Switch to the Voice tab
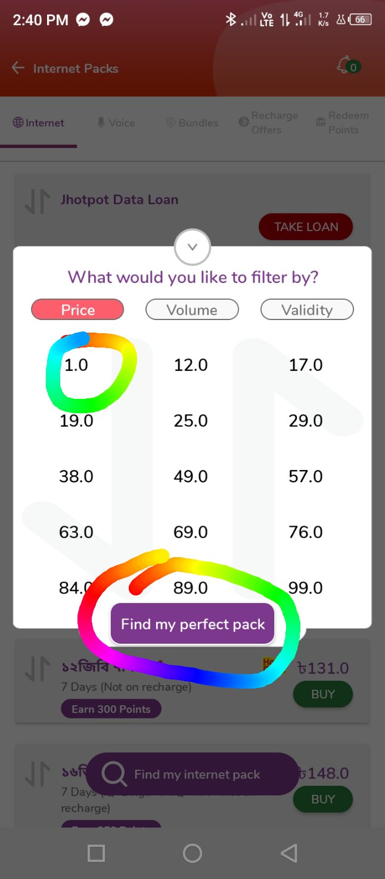 point(116,122)
